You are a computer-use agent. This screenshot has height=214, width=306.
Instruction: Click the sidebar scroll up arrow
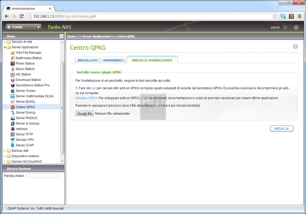[x=62, y=42]
